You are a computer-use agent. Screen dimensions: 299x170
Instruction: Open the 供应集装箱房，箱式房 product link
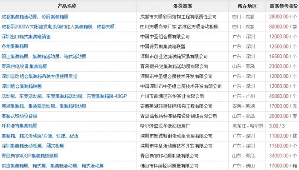[x=52, y=166]
